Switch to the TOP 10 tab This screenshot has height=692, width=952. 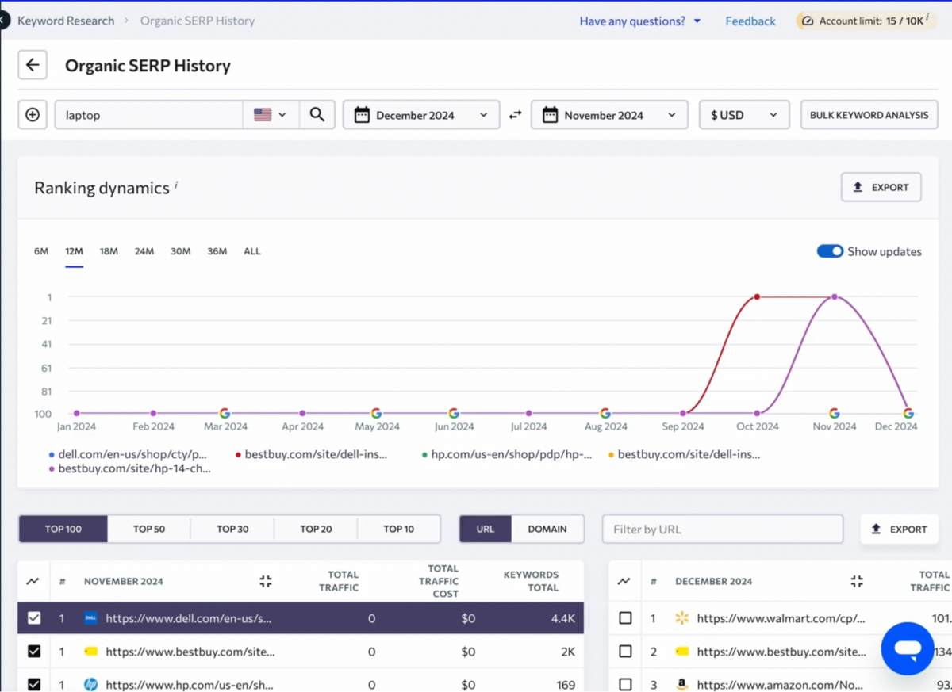coord(399,529)
